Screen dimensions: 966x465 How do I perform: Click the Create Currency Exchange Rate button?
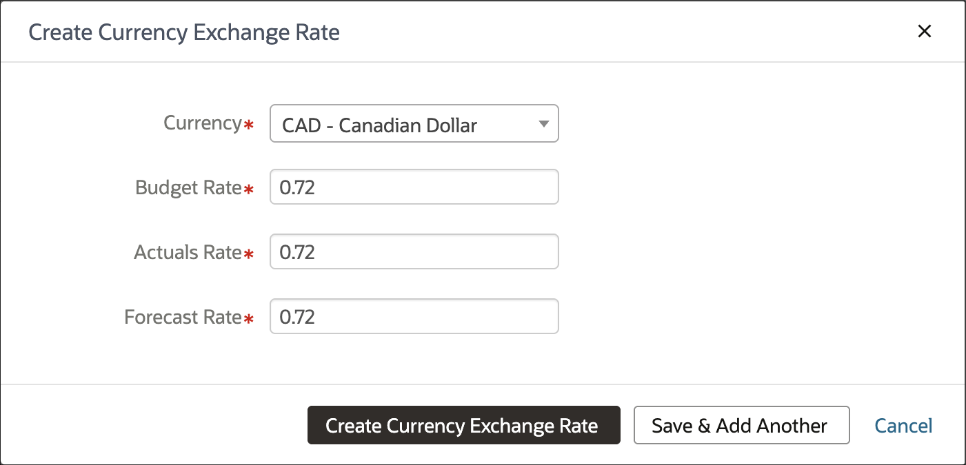463,425
